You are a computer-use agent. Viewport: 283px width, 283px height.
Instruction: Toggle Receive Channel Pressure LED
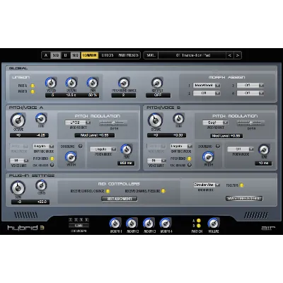coord(163,191)
